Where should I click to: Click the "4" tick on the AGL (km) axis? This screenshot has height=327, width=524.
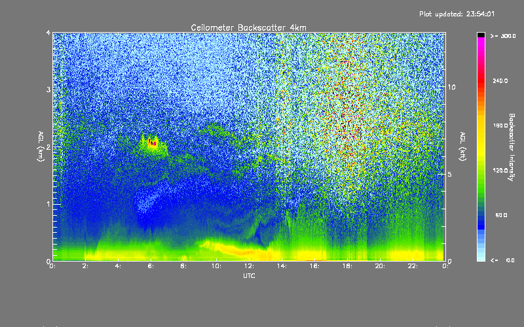click(48, 33)
